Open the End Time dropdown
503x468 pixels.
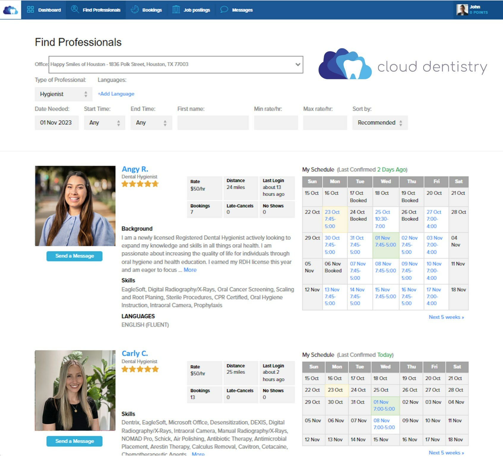coord(151,123)
